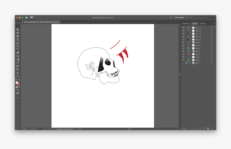Toggle visibility of Layer 12

[183, 34]
